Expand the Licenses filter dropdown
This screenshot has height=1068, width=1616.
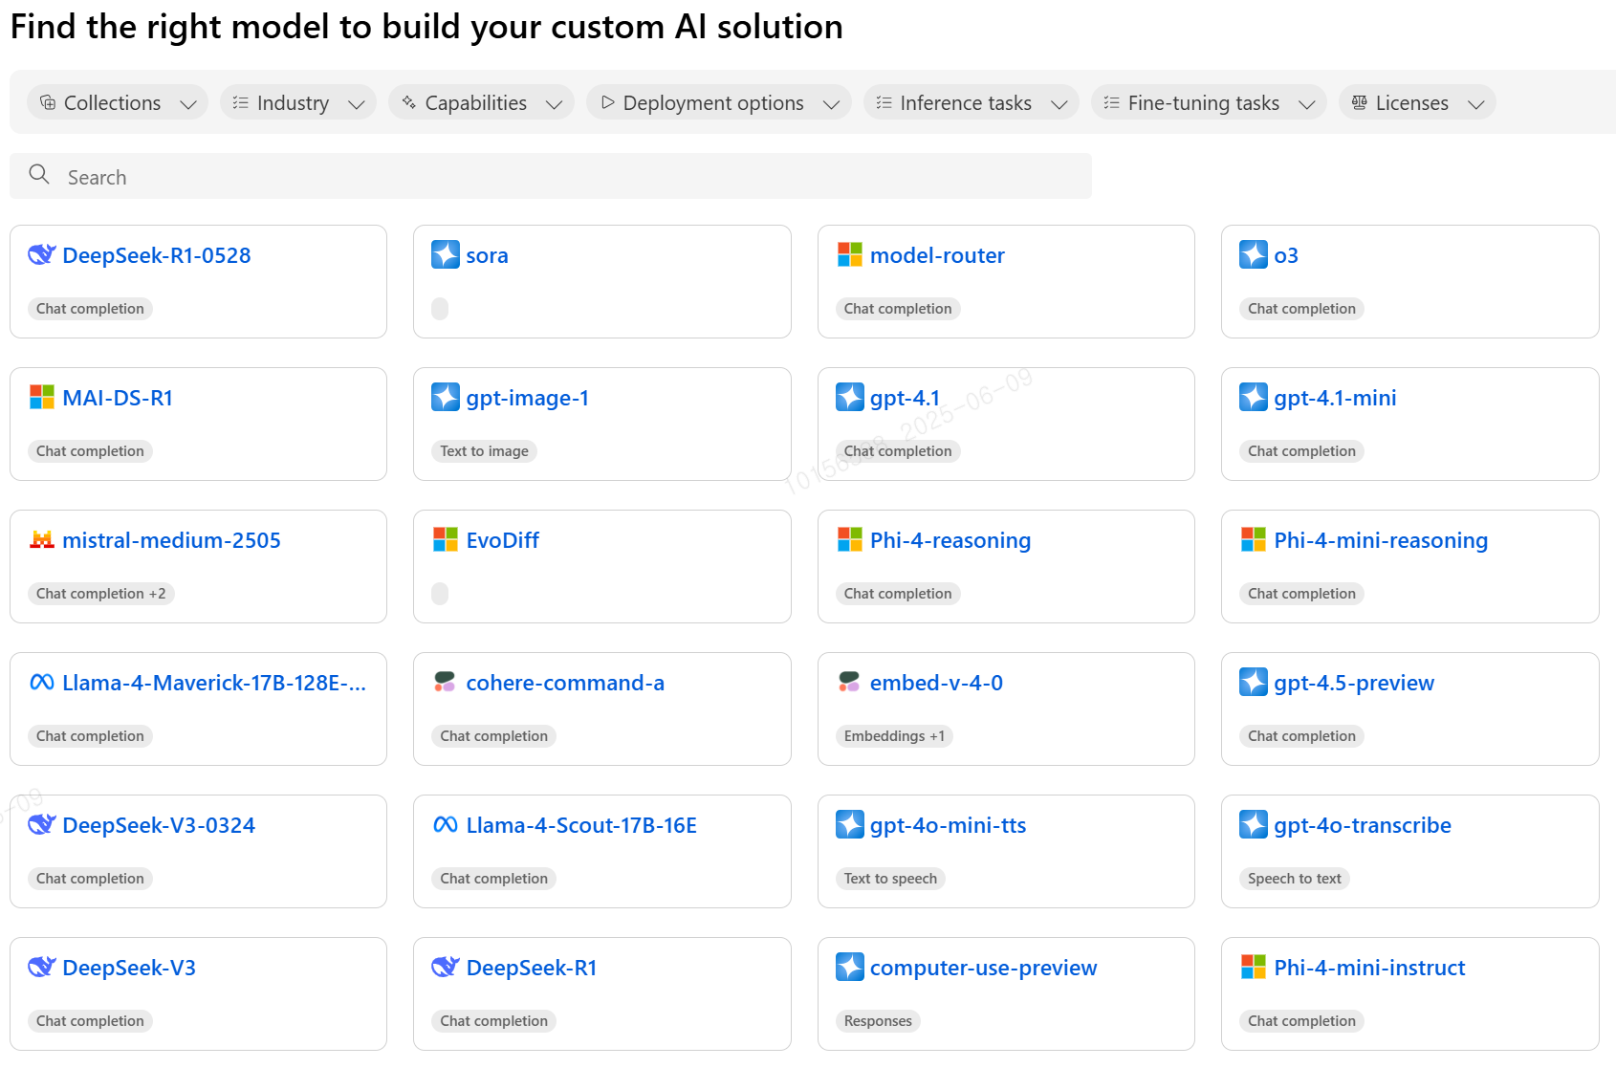1417,102
